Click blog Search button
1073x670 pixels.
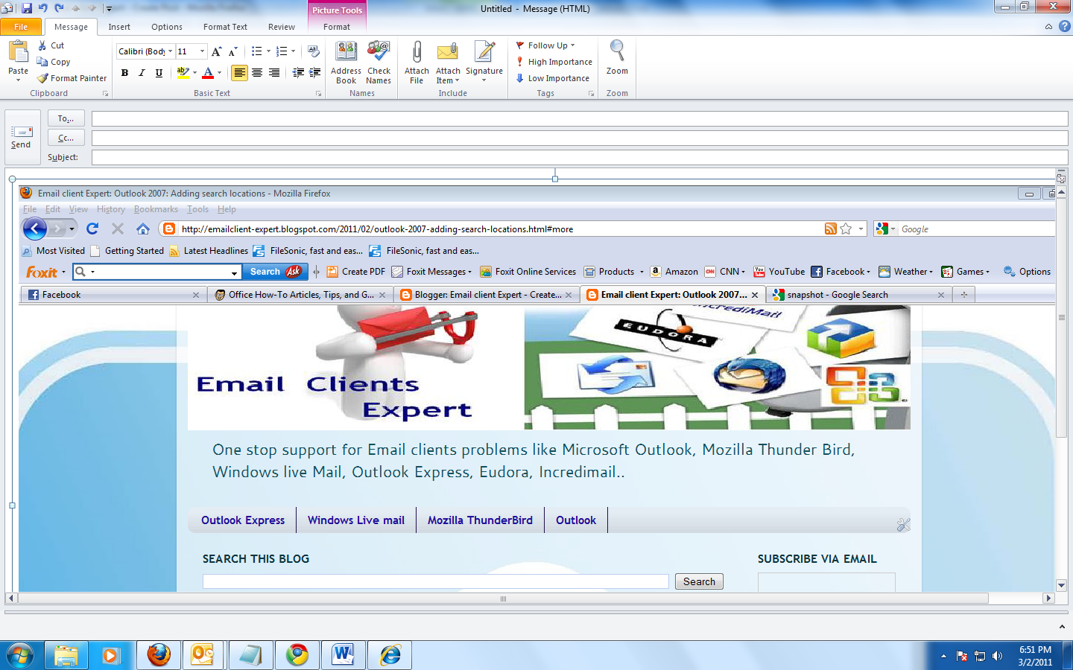click(699, 581)
